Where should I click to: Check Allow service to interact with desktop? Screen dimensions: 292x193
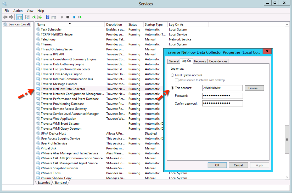[x=177, y=80]
